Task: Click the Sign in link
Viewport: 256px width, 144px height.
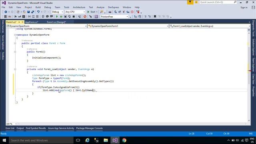Action: 244,8
